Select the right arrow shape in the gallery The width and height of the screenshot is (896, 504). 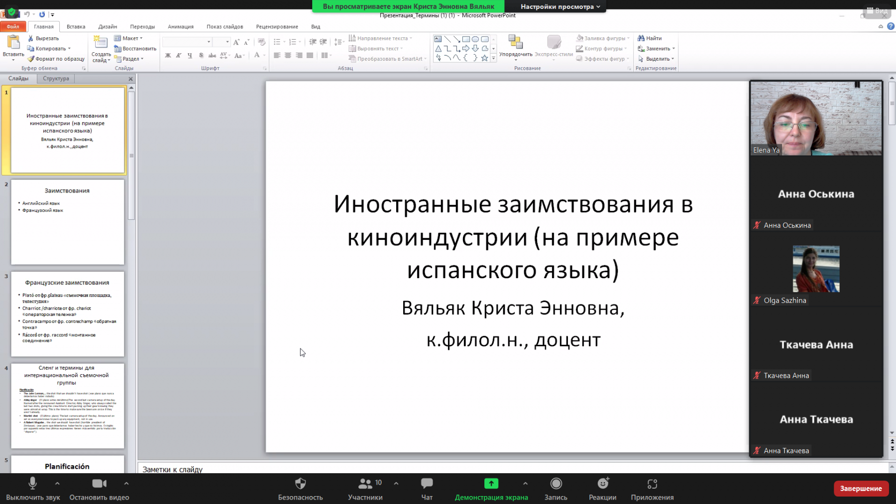coord(466,49)
